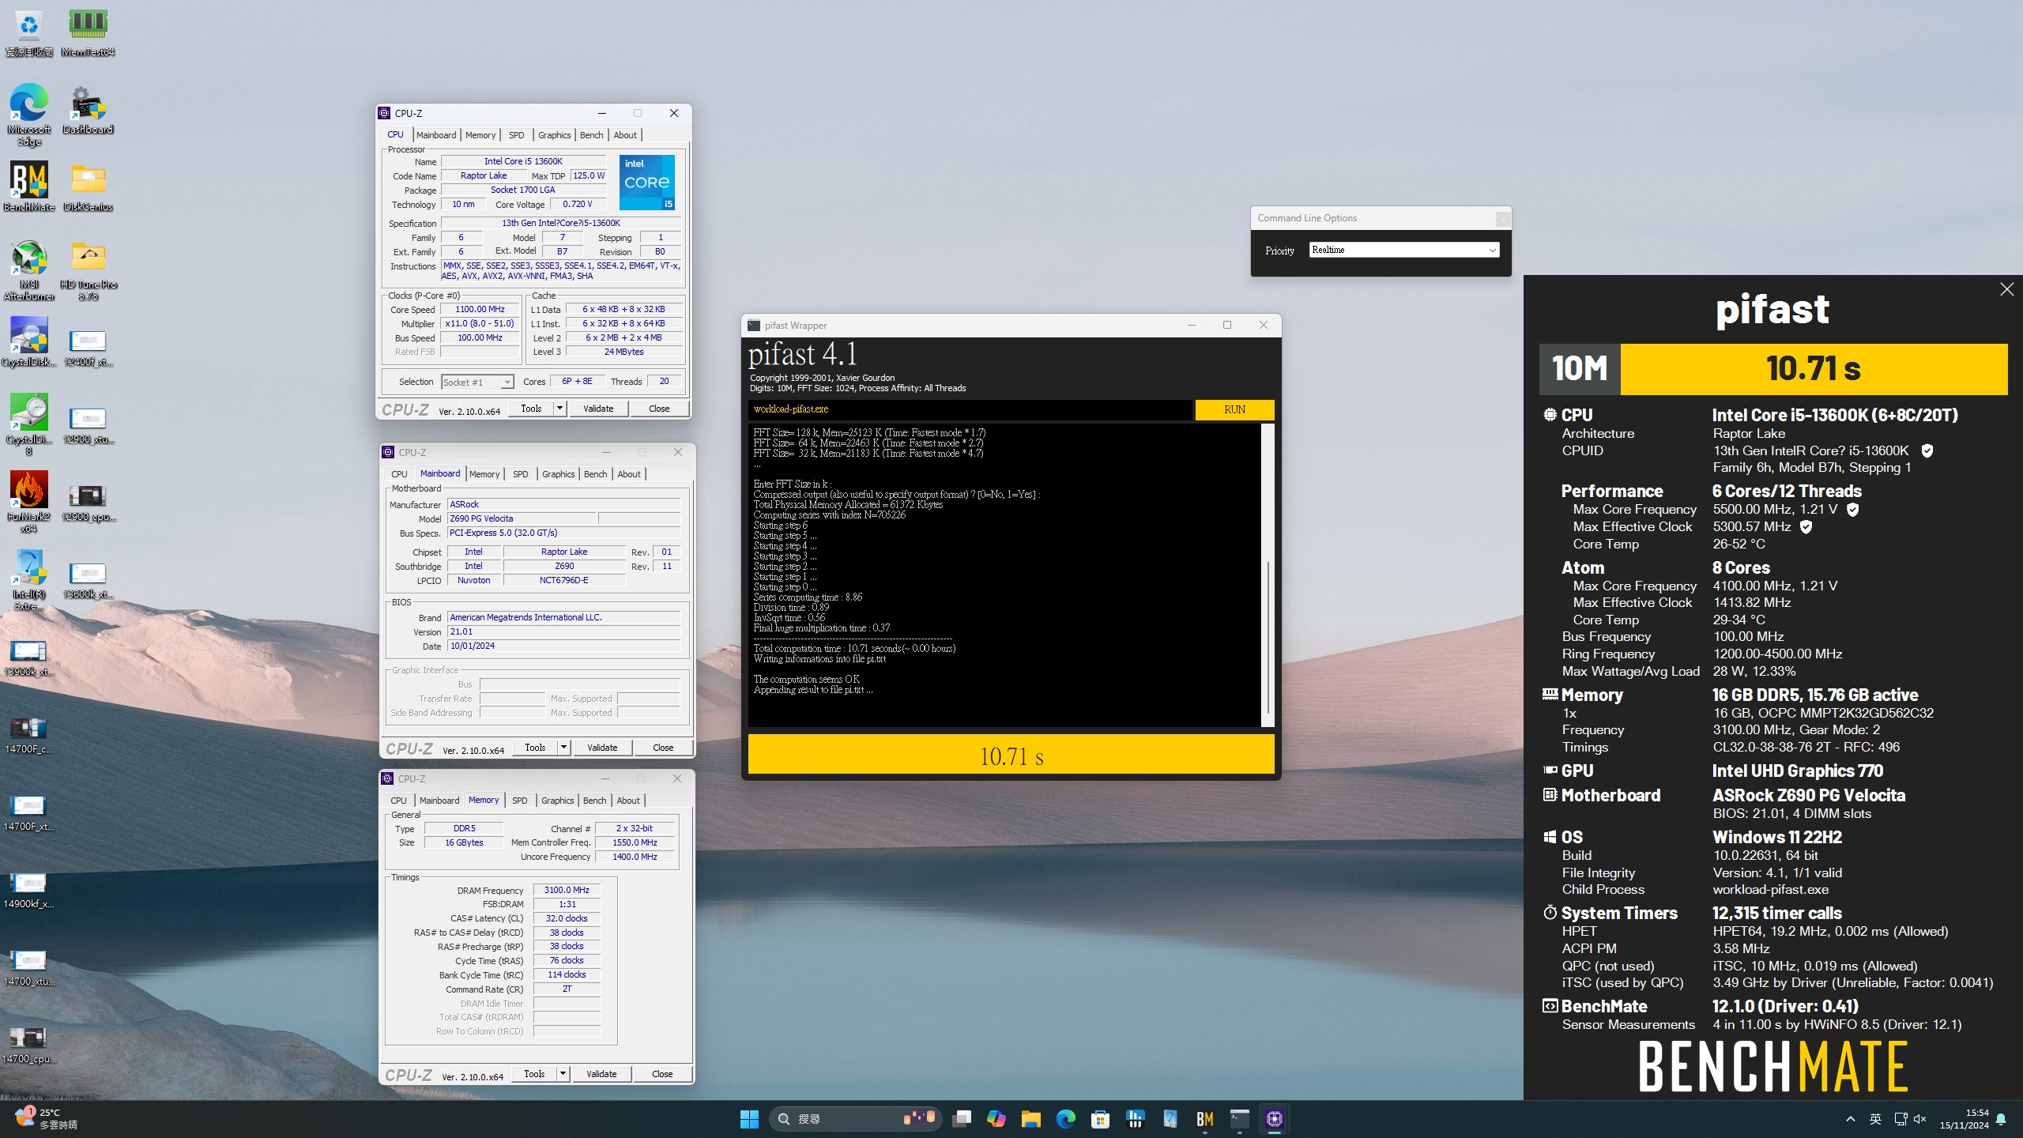Open the Dashboard SSD shortcut
The image size is (2023, 1138).
pyautogui.click(x=88, y=111)
